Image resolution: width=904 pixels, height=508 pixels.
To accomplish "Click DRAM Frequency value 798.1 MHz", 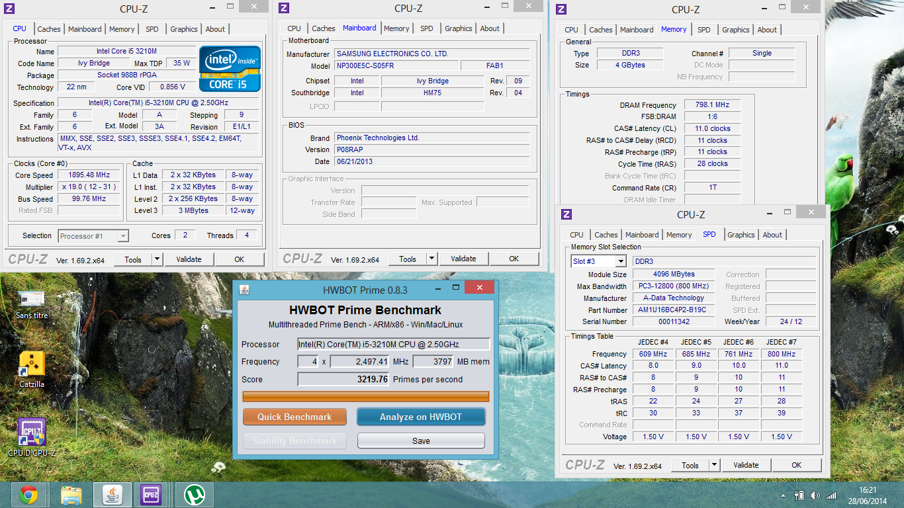I will click(712, 105).
